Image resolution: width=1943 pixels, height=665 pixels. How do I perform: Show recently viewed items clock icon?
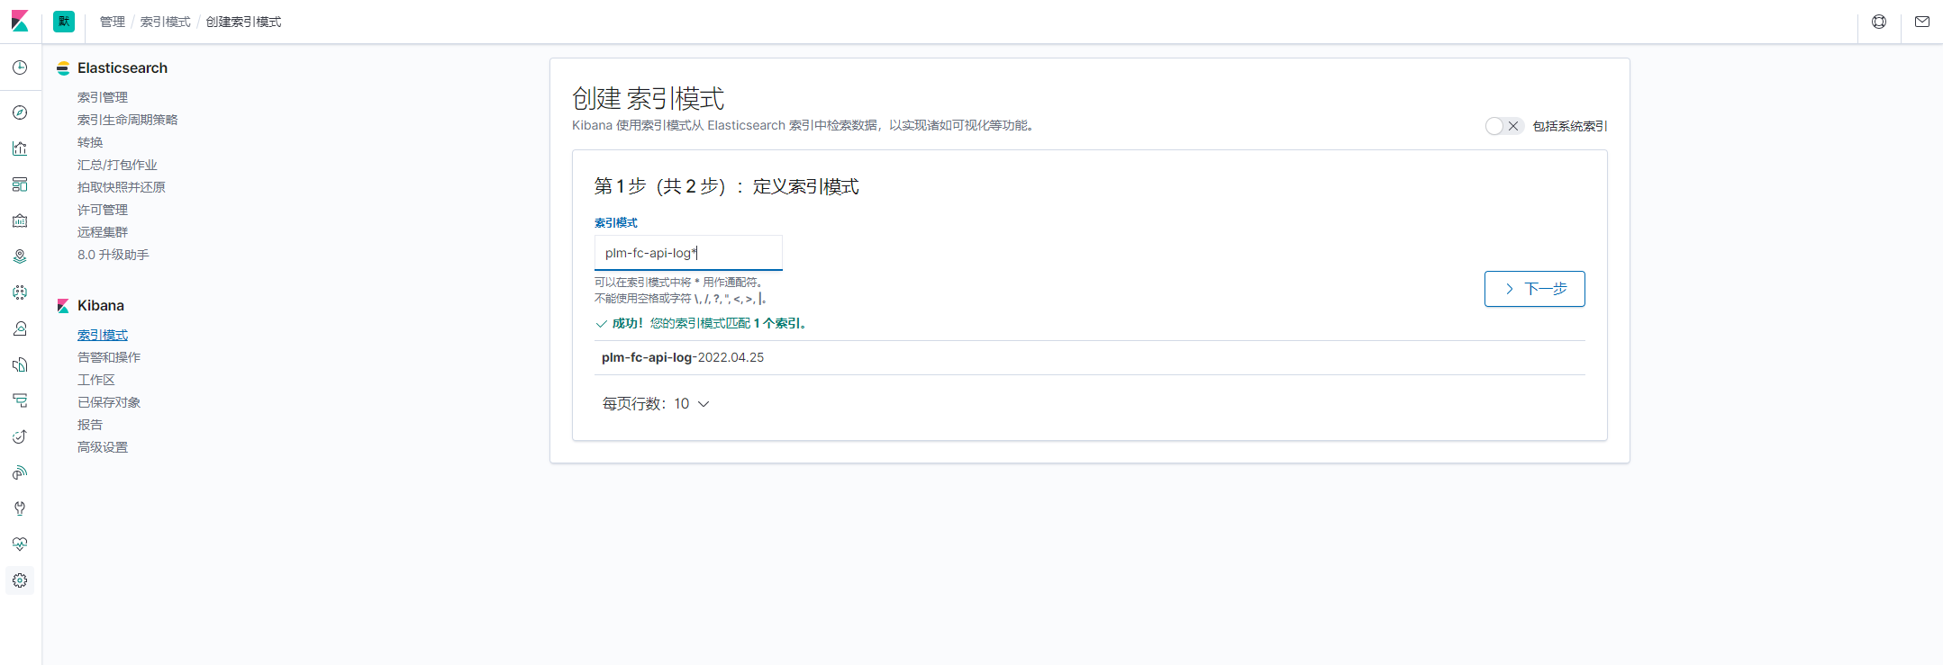20,67
